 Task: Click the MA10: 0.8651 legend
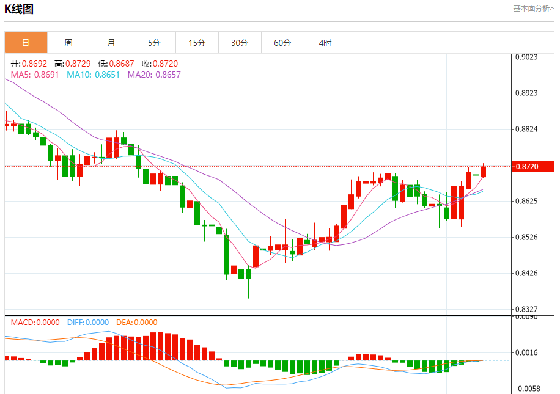93,75
